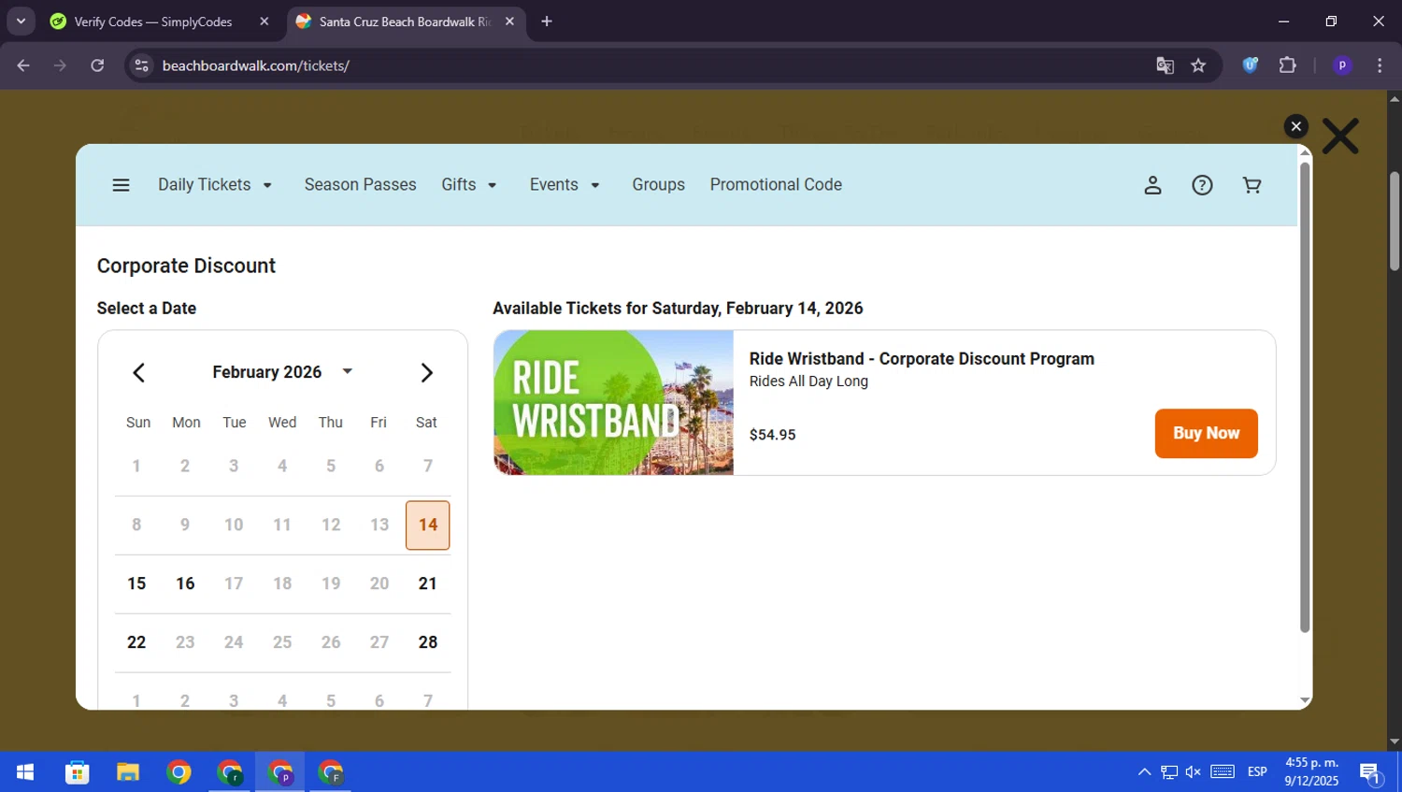Go back in browser history

point(23,65)
